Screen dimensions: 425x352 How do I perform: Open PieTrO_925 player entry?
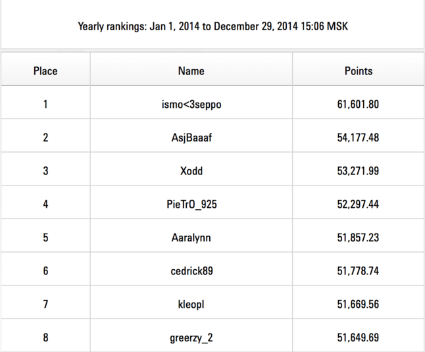coord(191,205)
